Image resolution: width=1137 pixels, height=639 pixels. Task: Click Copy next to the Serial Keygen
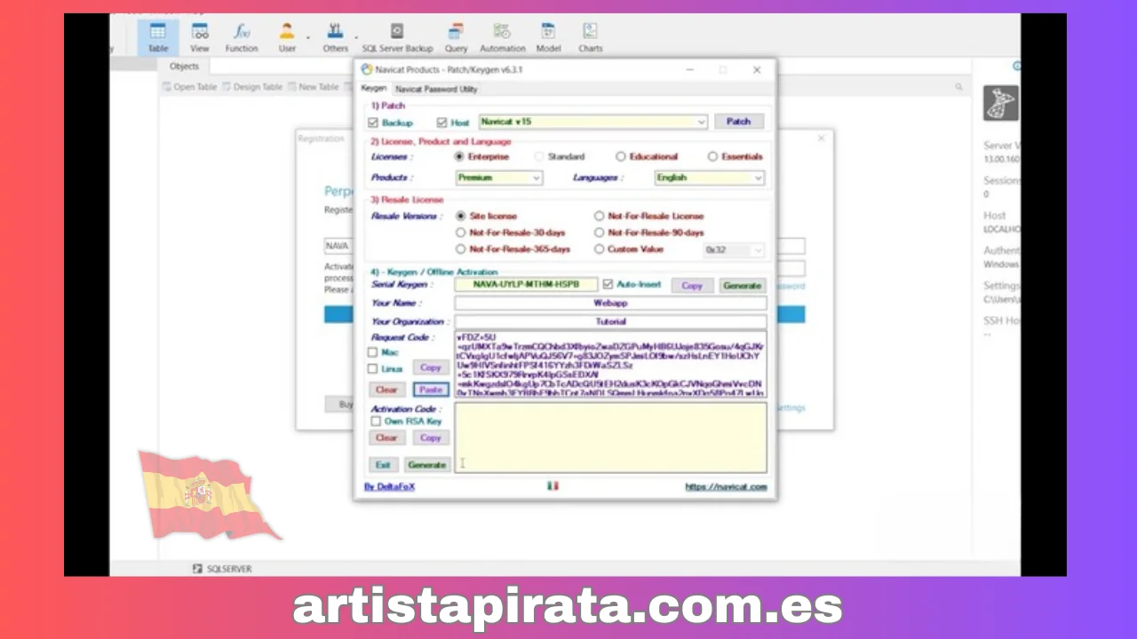[692, 286]
